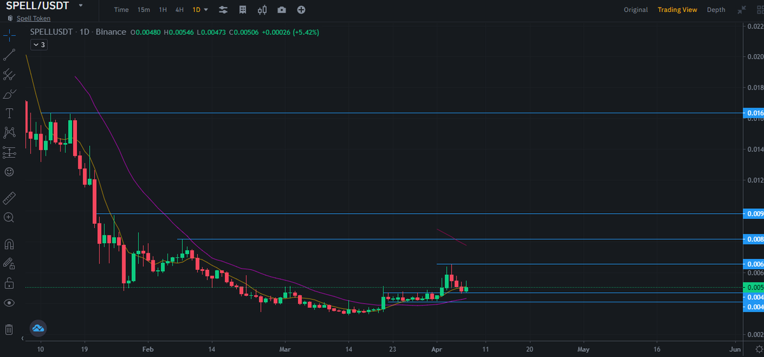Screen dimensions: 764x357
Task: Select the brush drawing tool
Action: point(9,94)
